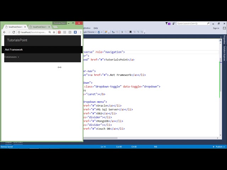
Task: Click the editor horizontal scrollbar thumb
Action: (x=100, y=138)
